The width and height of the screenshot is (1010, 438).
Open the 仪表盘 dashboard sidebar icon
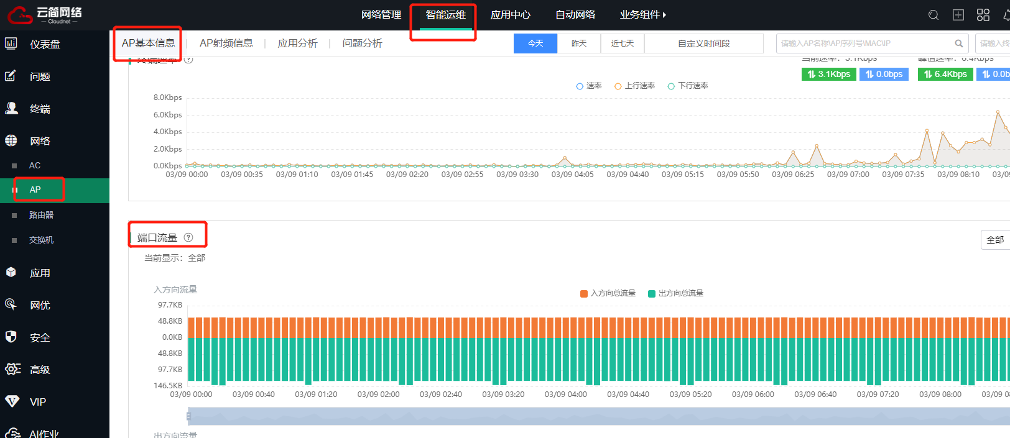click(11, 43)
